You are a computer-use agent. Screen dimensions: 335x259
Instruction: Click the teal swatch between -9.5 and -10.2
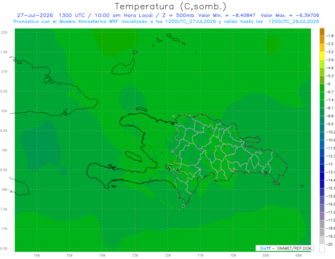(322, 128)
